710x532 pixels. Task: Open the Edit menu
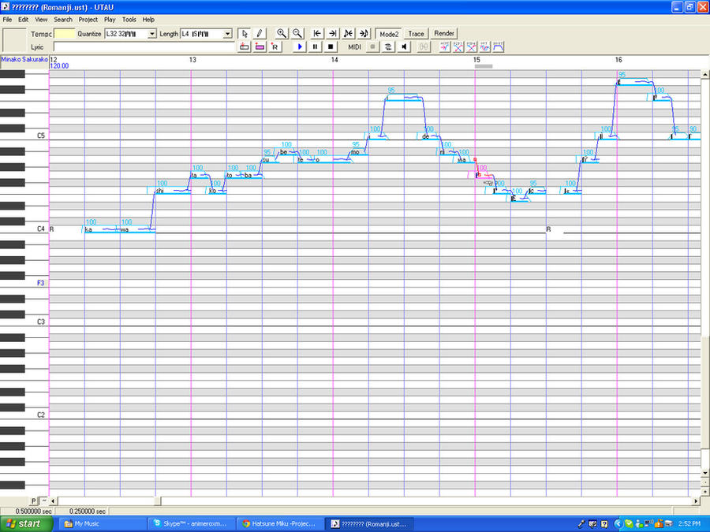[23, 20]
